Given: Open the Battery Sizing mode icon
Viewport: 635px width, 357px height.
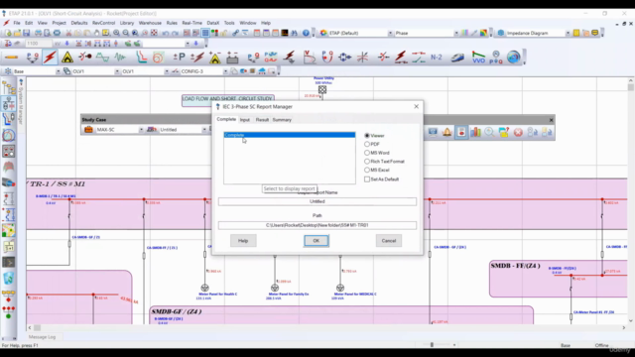Looking at the screenshot, I should pyautogui.click(x=232, y=58).
